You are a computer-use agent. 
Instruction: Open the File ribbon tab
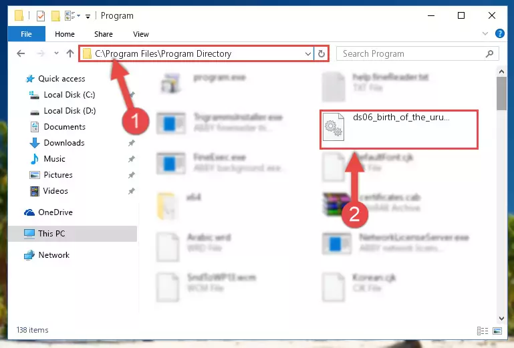click(27, 34)
